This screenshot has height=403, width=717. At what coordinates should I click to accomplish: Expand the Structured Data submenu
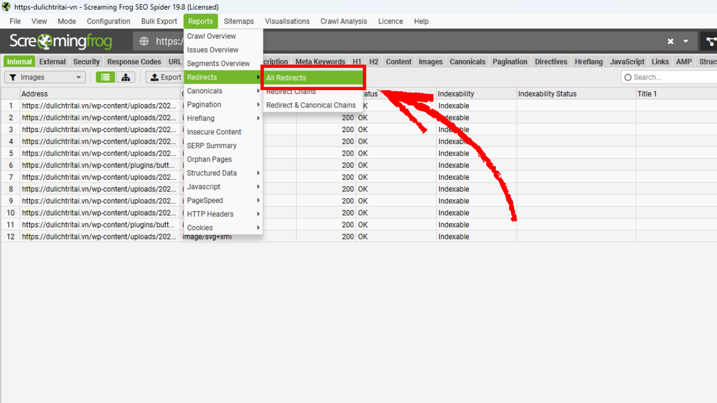[x=212, y=173]
